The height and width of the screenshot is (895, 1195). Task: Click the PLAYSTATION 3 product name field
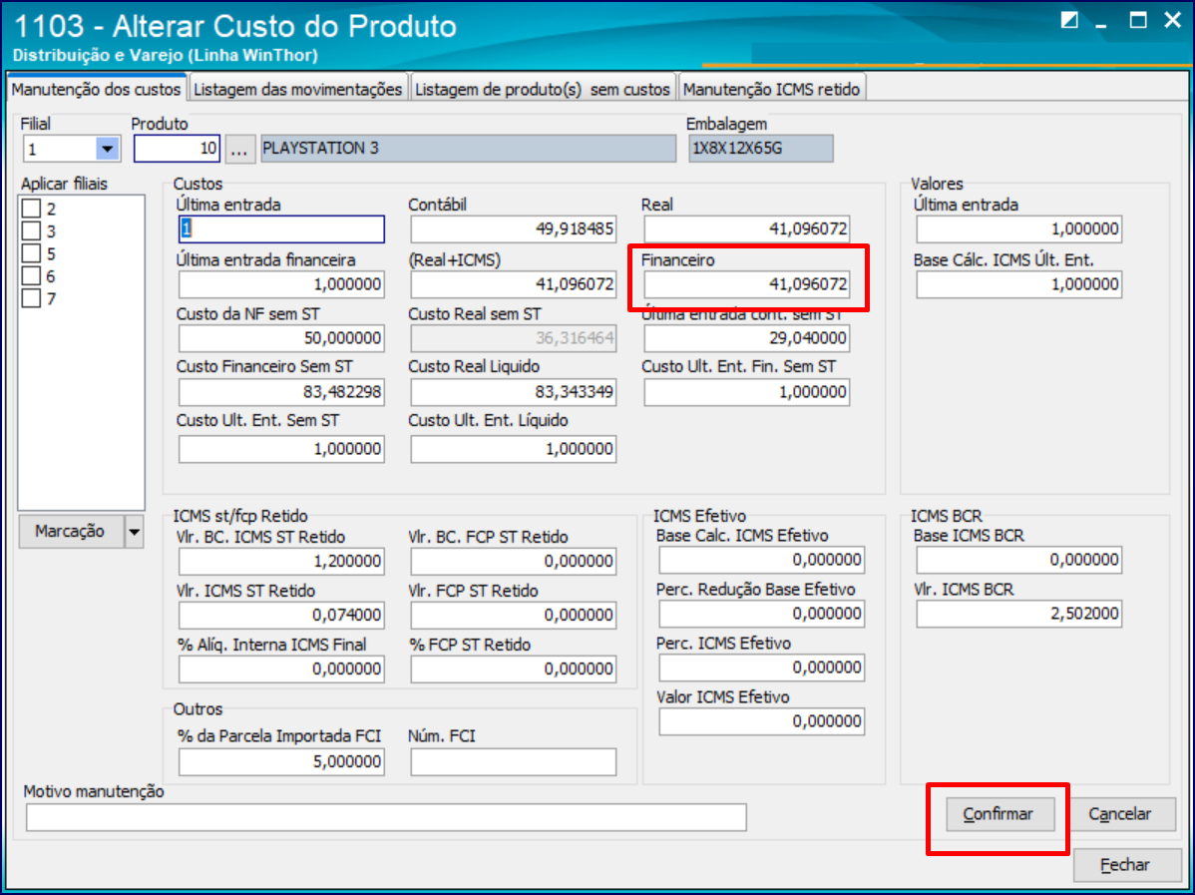click(x=468, y=149)
